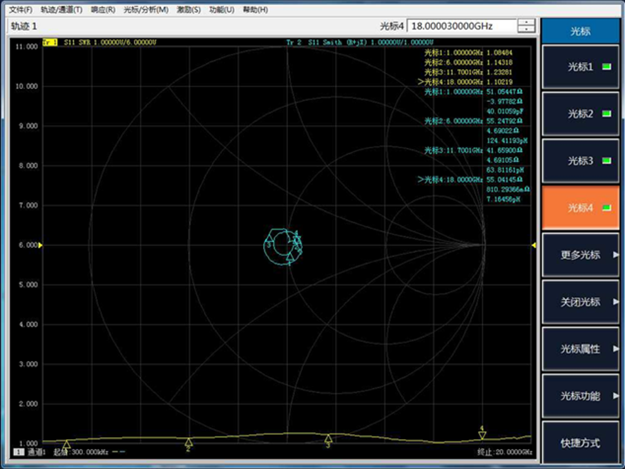Select marker 3 triangle on the yellow trace
This screenshot has width=625, height=469.
coord(328,439)
